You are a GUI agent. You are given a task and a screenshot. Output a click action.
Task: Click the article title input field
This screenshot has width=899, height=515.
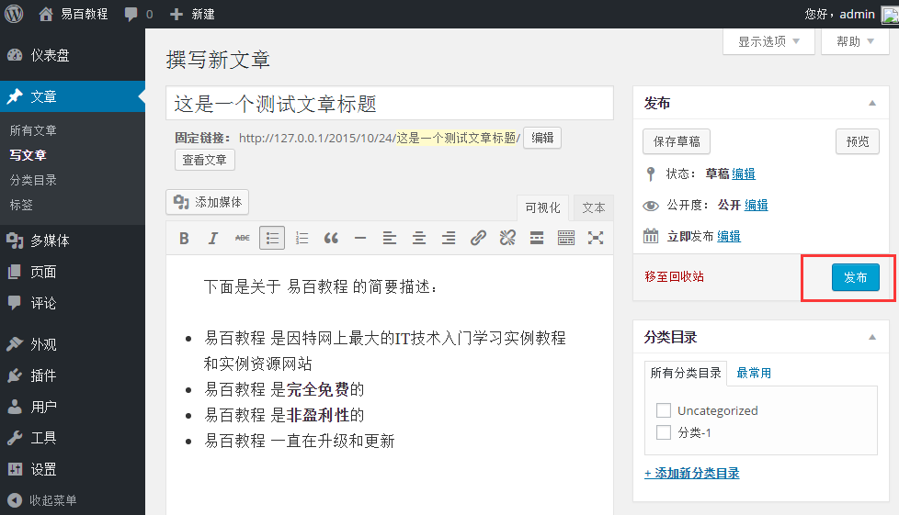tap(390, 104)
